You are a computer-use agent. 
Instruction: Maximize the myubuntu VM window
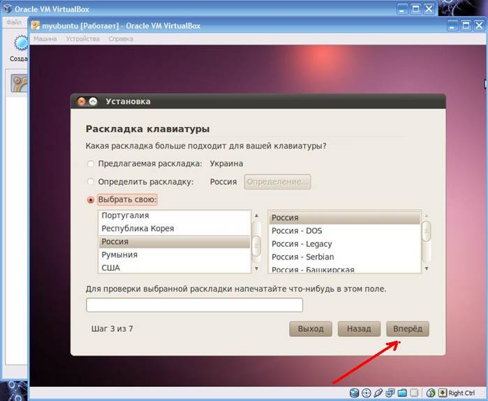pyautogui.click(x=466, y=26)
